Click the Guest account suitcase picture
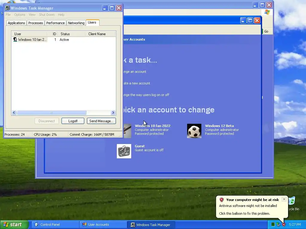 (x=124, y=151)
